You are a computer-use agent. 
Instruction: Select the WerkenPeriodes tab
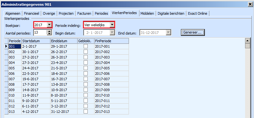[x=124, y=13]
